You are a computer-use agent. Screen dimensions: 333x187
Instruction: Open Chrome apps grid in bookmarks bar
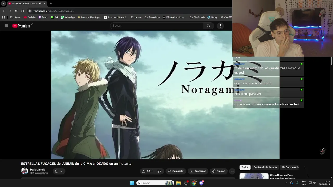[x=3, y=17]
